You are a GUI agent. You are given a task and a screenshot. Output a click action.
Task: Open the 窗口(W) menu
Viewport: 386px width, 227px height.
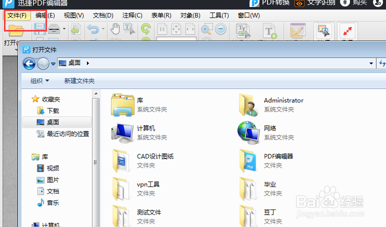click(x=249, y=15)
